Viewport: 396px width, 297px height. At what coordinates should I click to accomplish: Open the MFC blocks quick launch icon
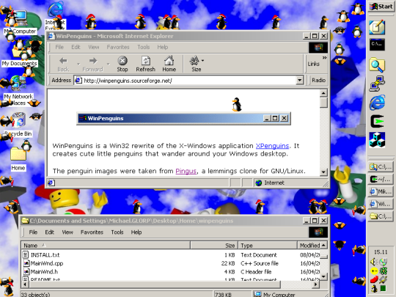(377, 139)
